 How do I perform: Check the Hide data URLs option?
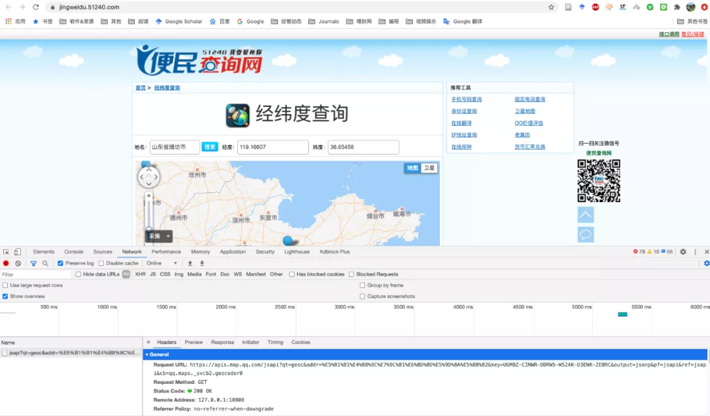point(78,274)
